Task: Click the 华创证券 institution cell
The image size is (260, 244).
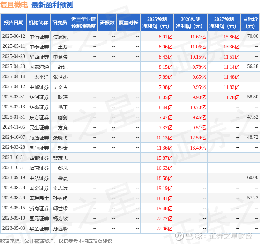Action: 39,97
